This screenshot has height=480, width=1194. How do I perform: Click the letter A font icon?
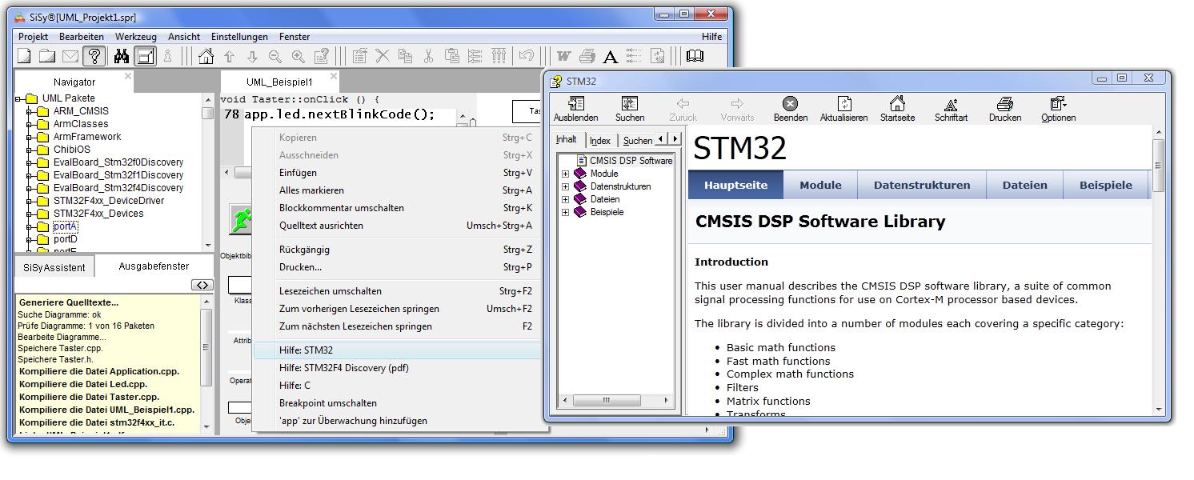[610, 56]
